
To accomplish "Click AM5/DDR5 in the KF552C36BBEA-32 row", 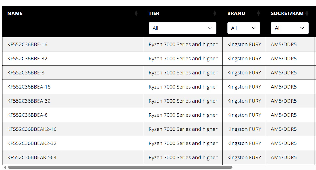I will pos(284,101).
